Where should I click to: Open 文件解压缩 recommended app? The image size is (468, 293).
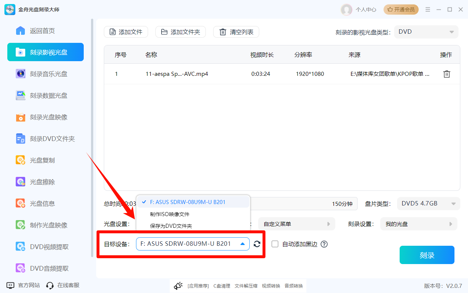pyautogui.click(x=246, y=286)
